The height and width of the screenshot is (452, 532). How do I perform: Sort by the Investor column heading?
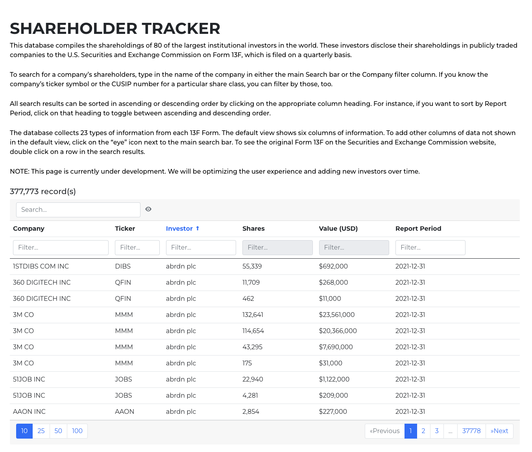tap(179, 228)
